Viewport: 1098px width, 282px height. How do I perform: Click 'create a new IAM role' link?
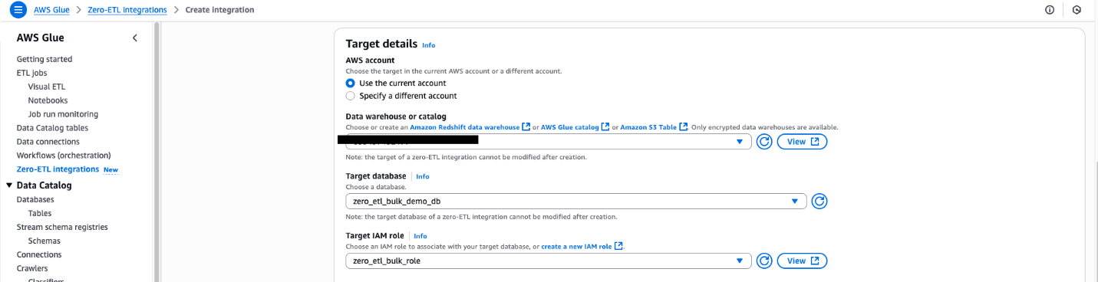click(582, 247)
